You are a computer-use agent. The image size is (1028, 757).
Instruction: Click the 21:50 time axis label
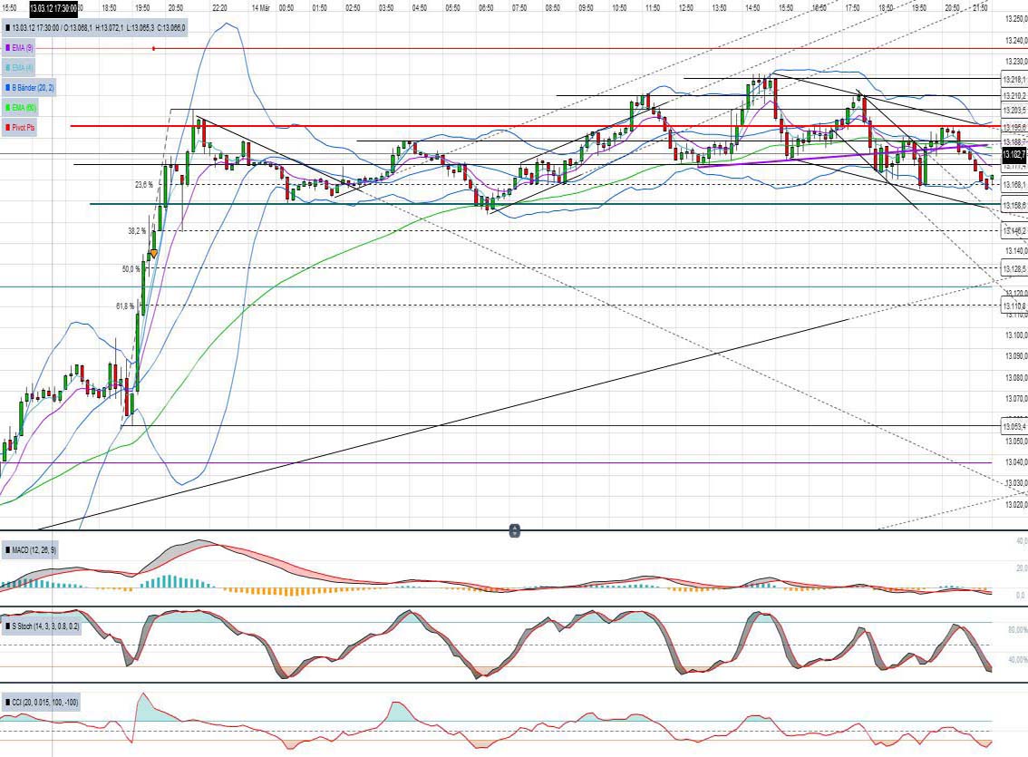click(980, 8)
